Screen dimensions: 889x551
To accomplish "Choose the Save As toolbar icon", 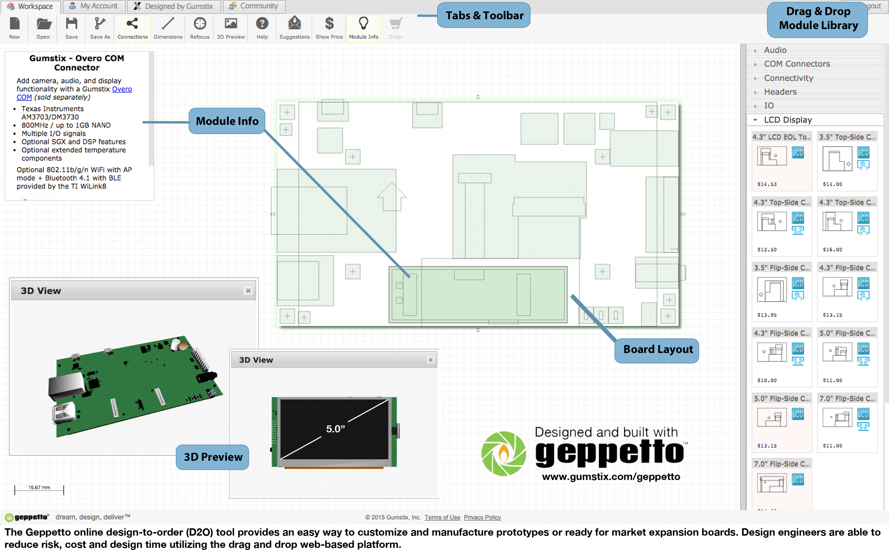I will [100, 28].
